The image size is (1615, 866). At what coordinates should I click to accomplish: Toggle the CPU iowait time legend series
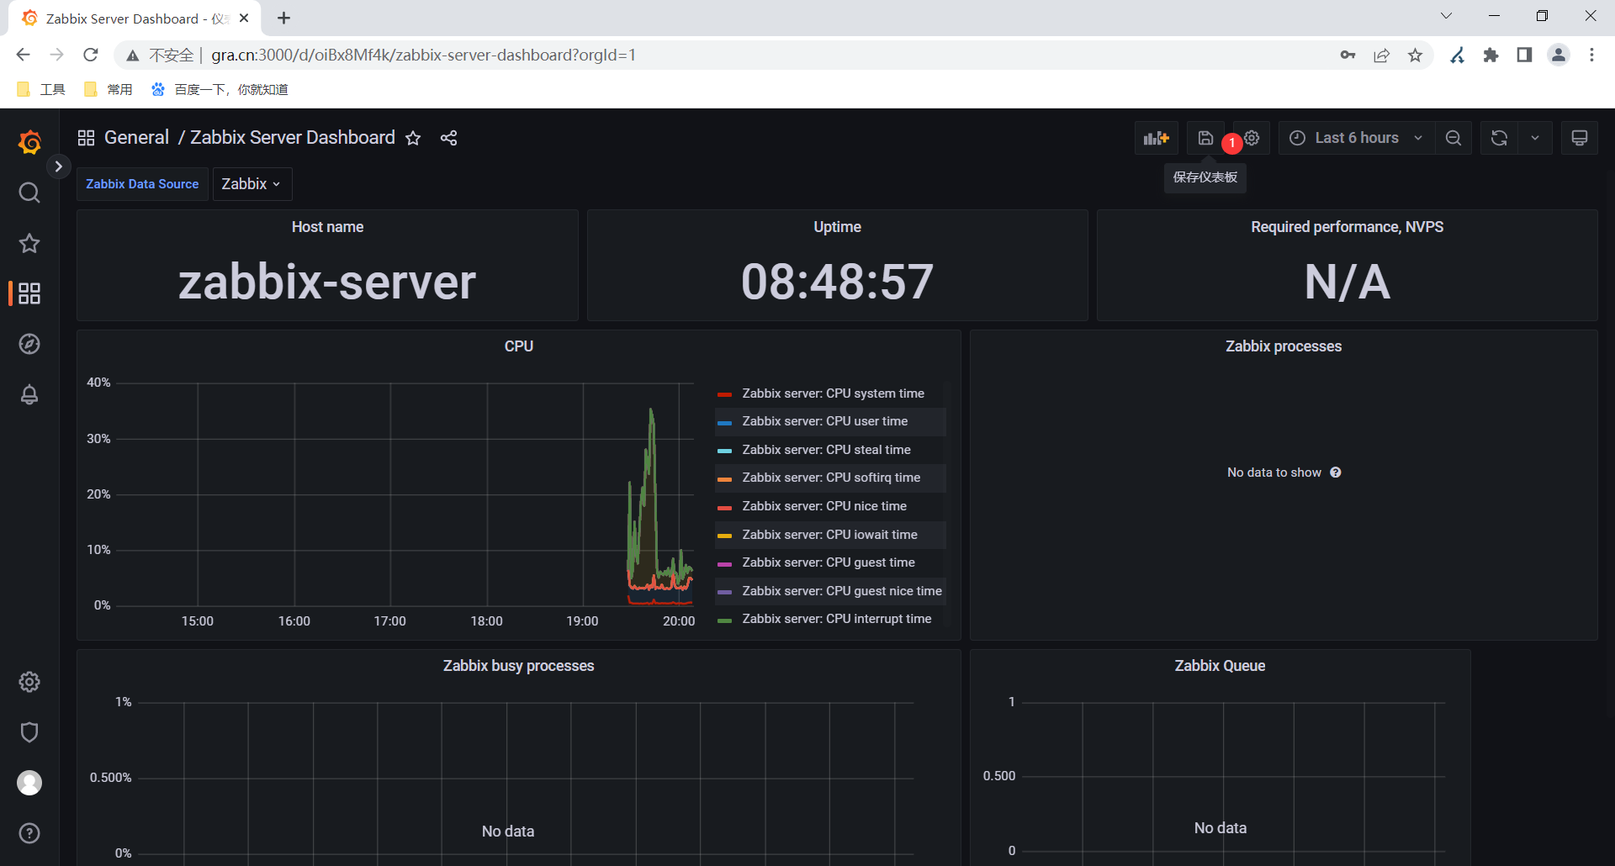coord(829,535)
